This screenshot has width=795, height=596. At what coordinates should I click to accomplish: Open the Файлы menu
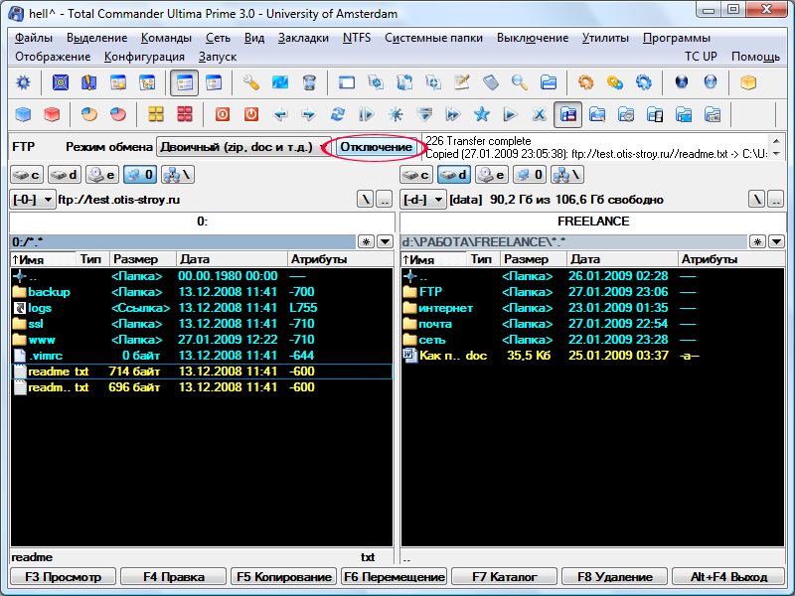click(34, 38)
